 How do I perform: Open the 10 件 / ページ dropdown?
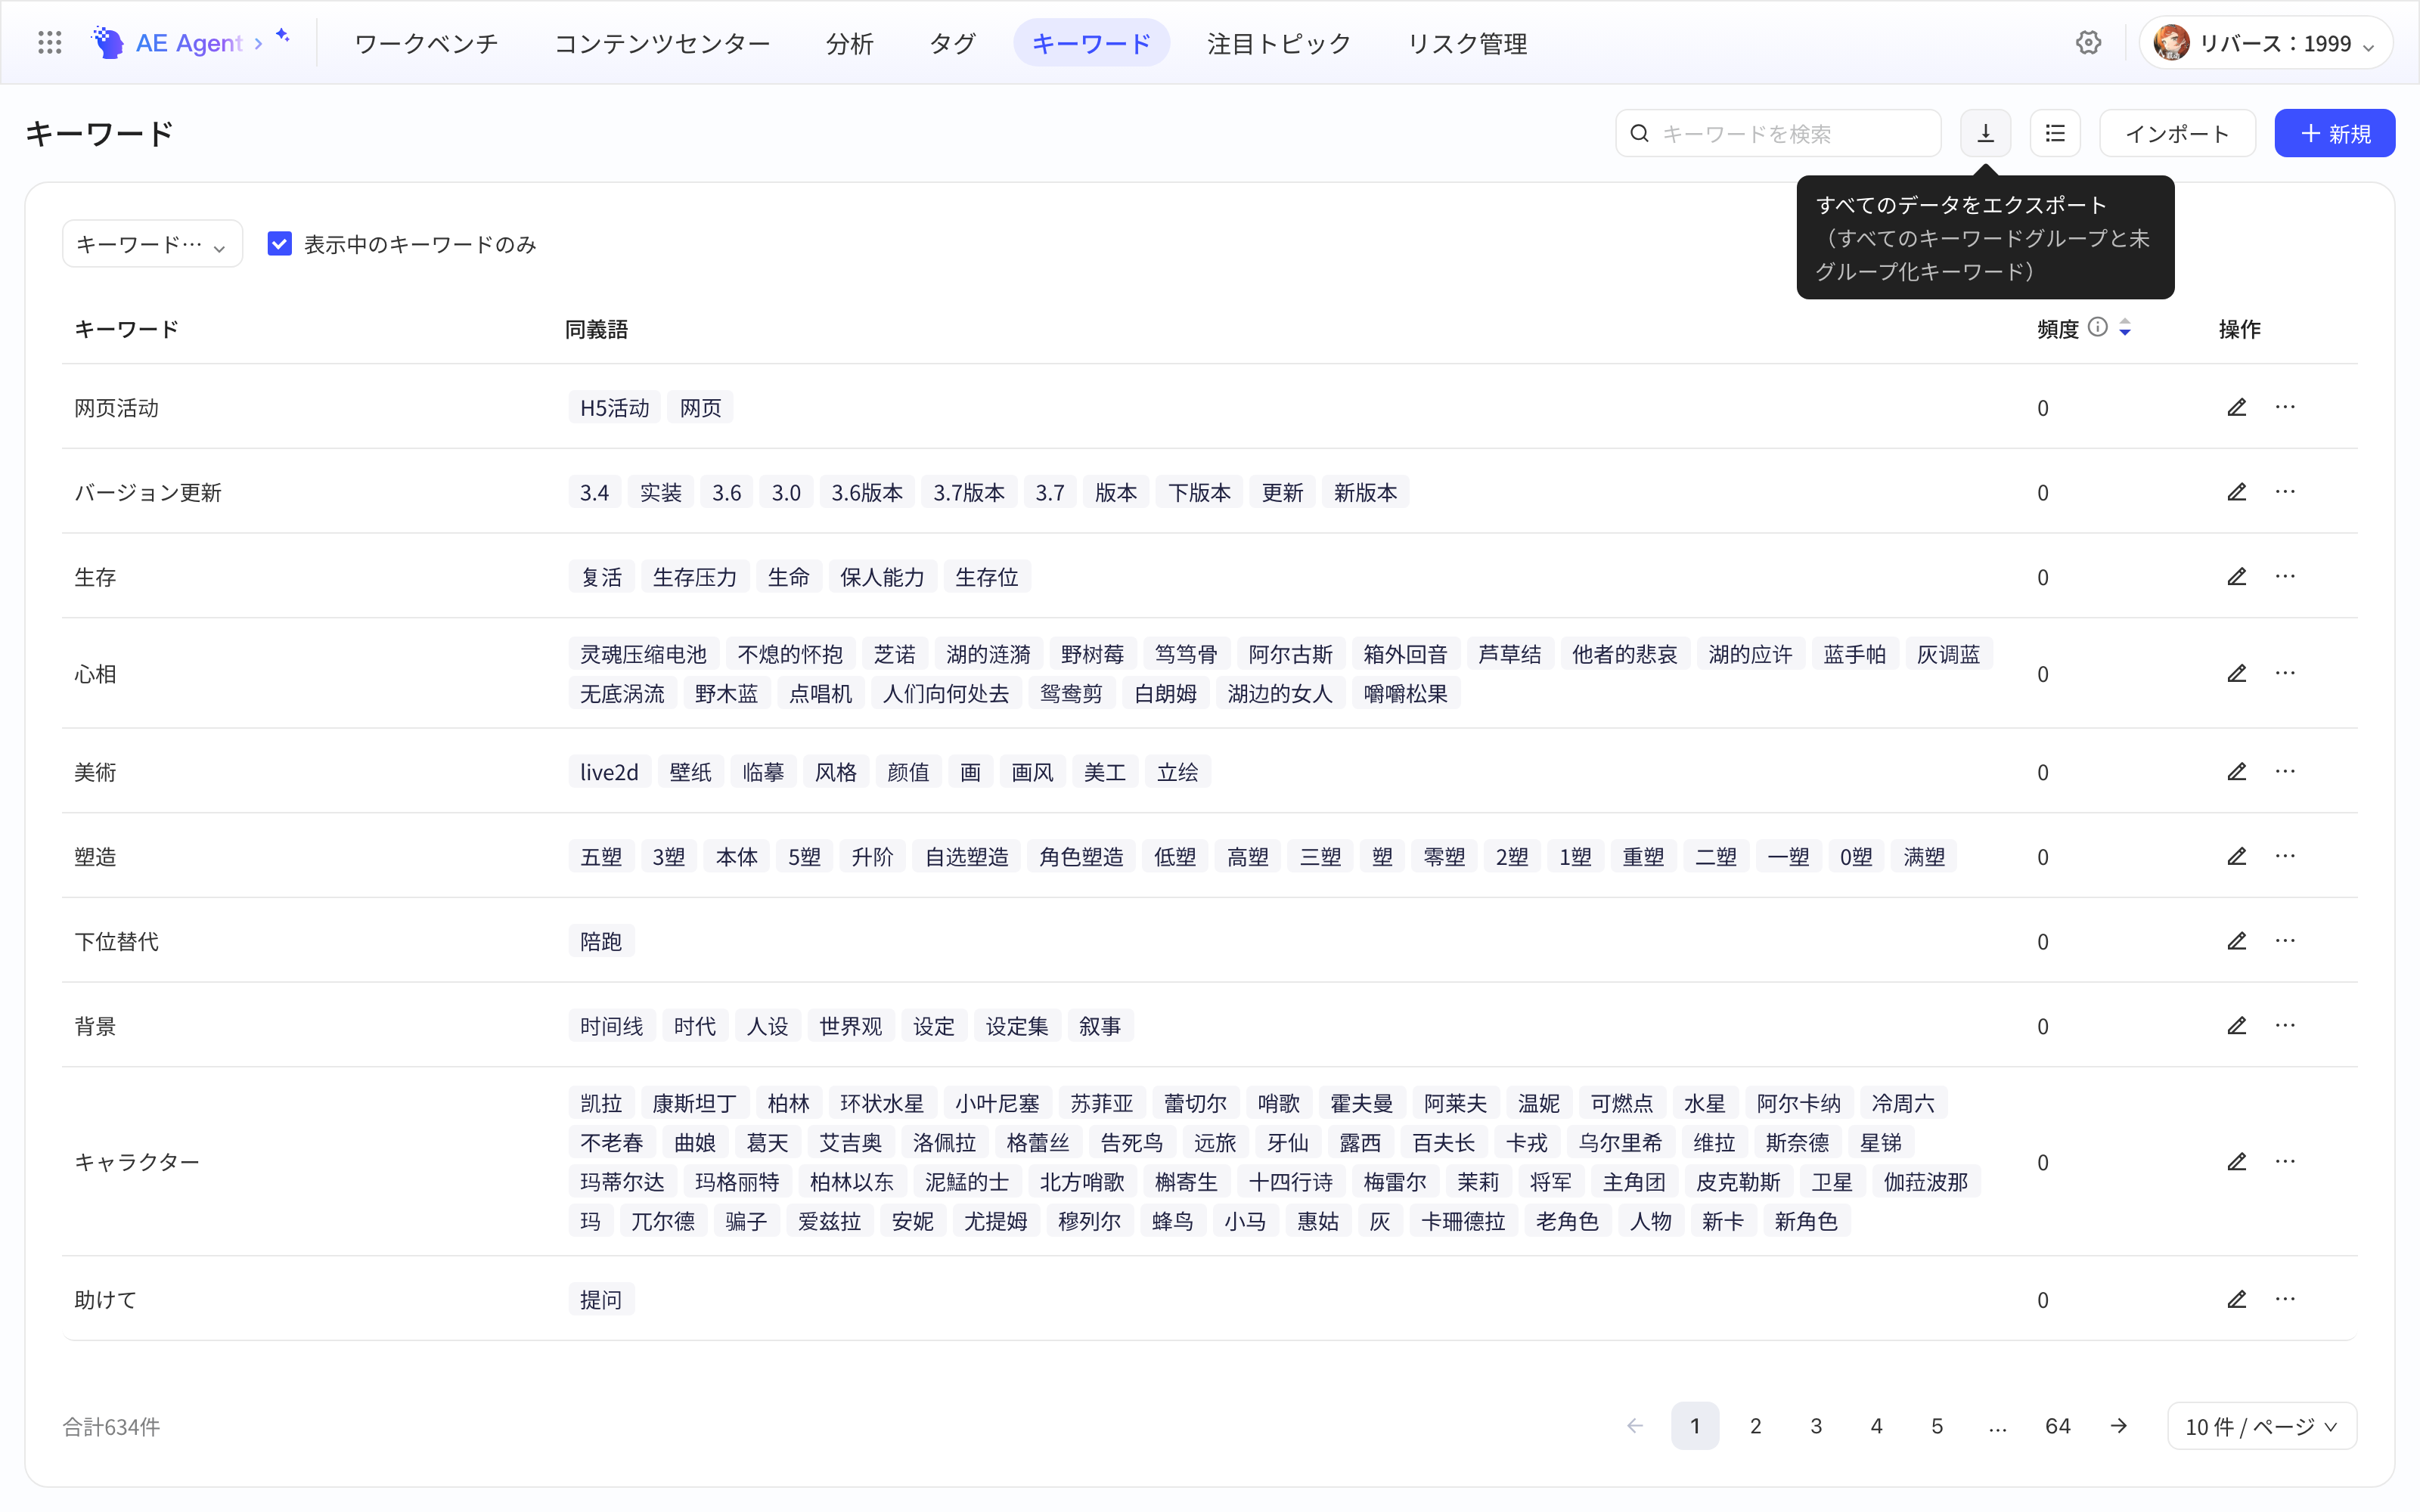point(2262,1426)
